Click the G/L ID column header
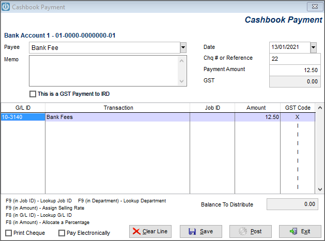Viewport: 325px width, 241px height. coord(23,108)
